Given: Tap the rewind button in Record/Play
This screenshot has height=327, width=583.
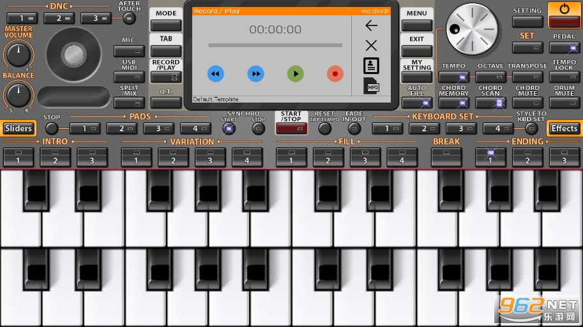Looking at the screenshot, I should pyautogui.click(x=216, y=73).
